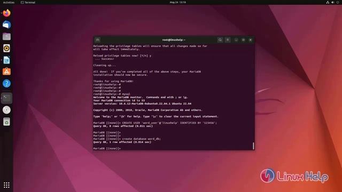
Task: Click 'Thanks for using MariaDB!' text
Action: [113, 81]
